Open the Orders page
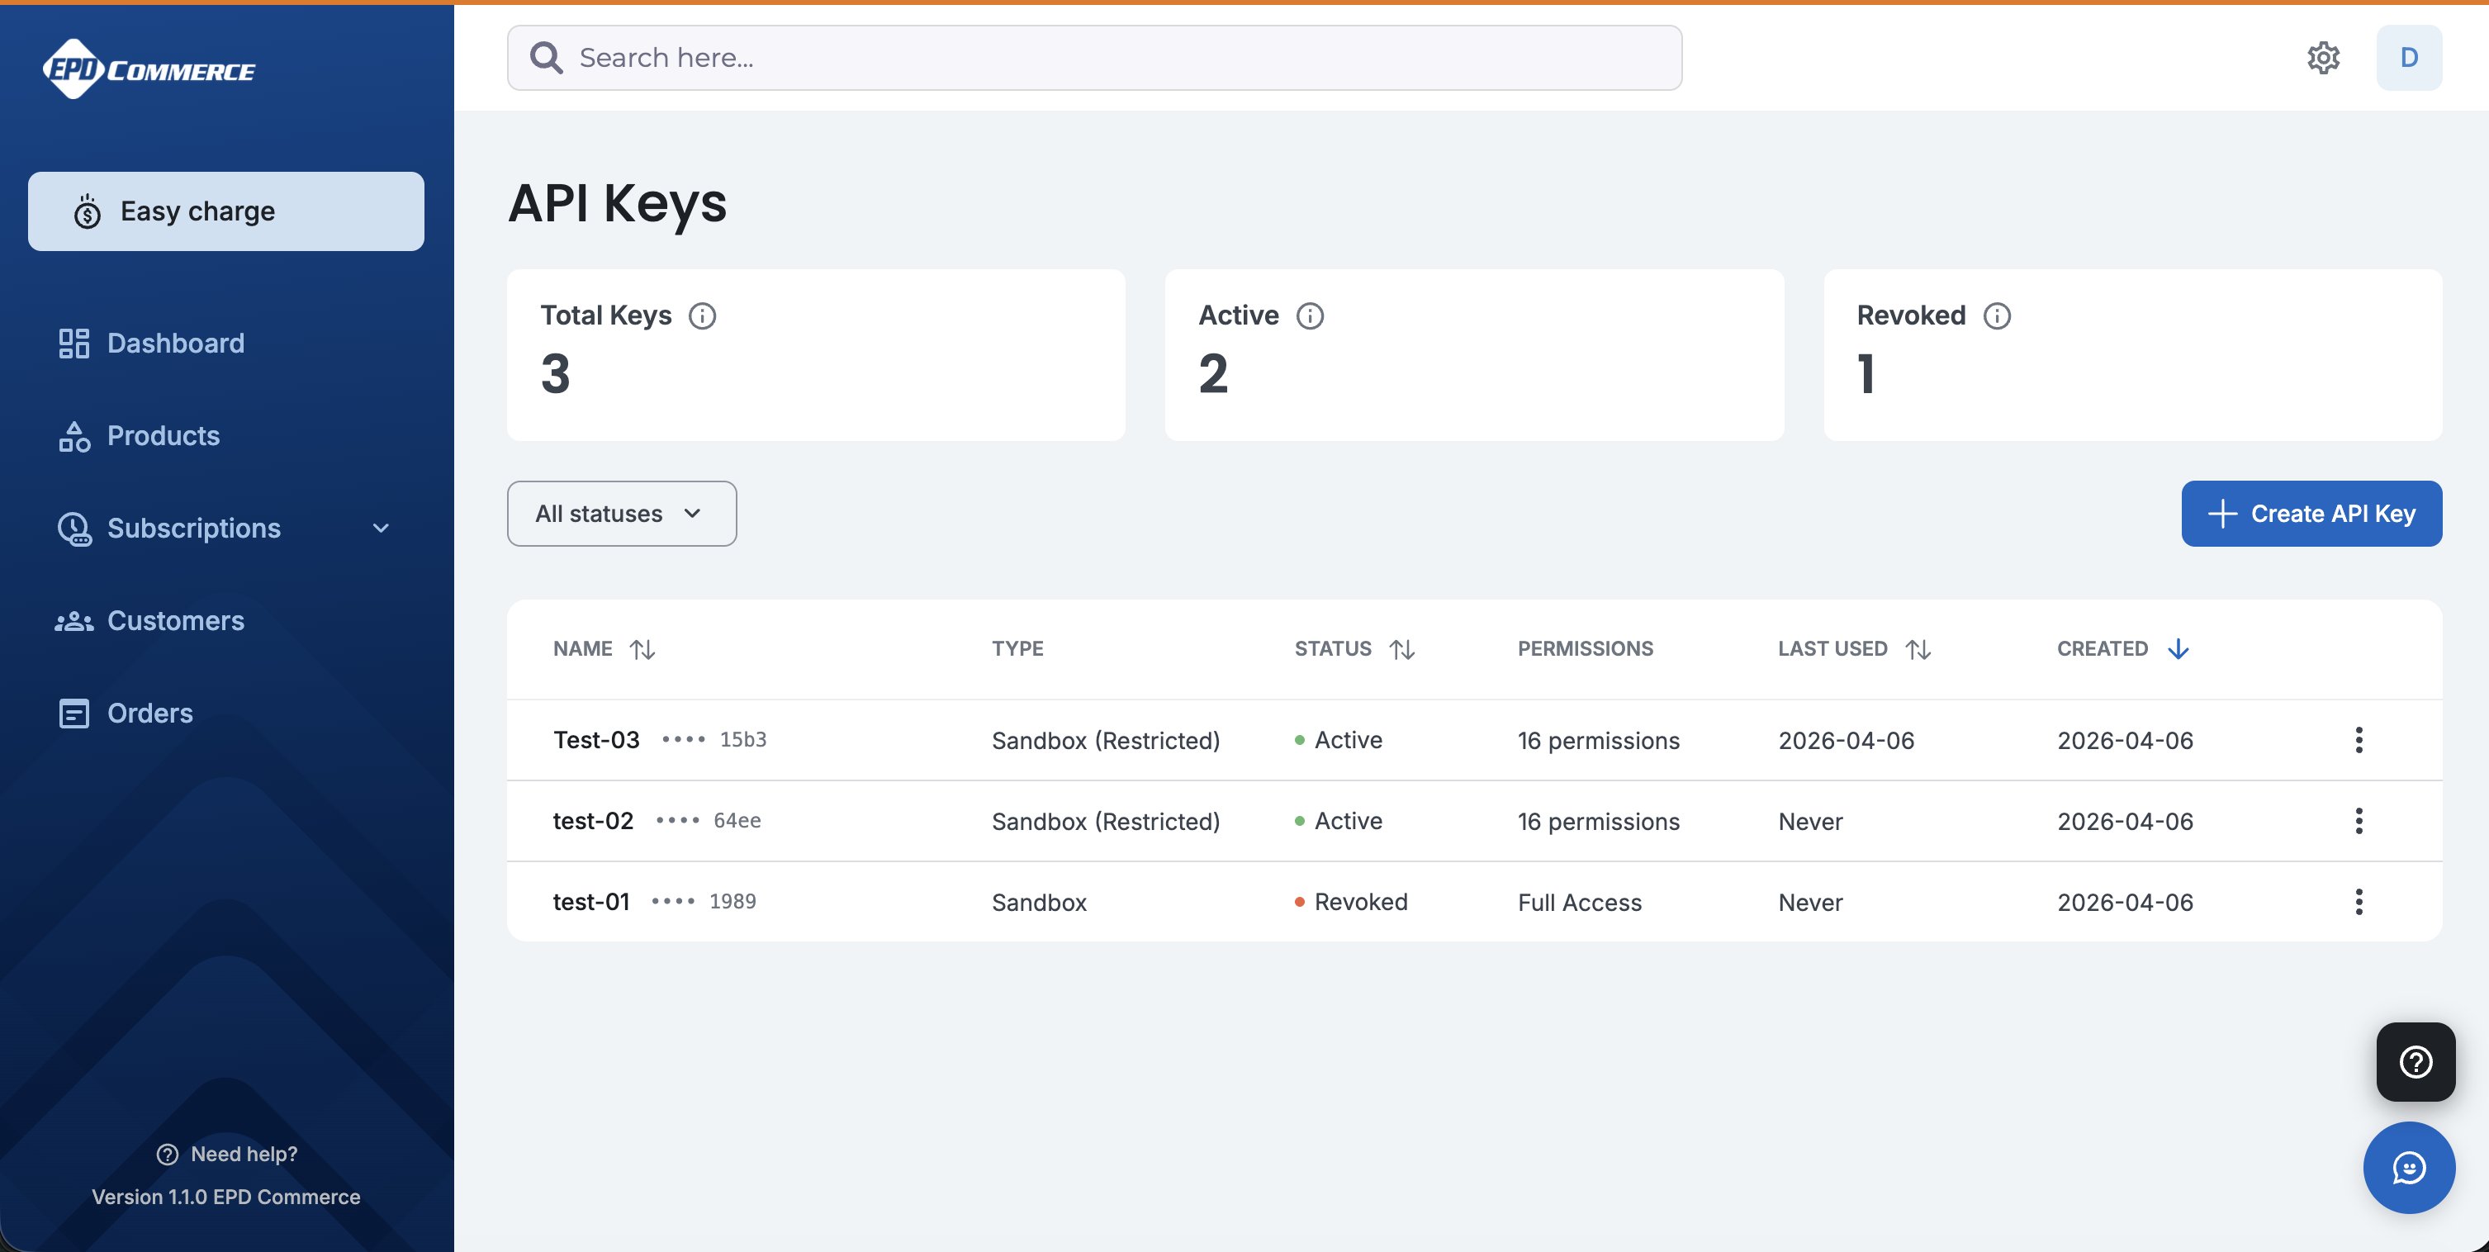The width and height of the screenshot is (2489, 1252). pos(149,713)
